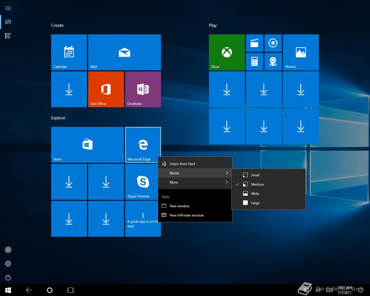The height and width of the screenshot is (296, 370).
Task: Open the Movies & TV clapperboard tile
Action: click(255, 43)
